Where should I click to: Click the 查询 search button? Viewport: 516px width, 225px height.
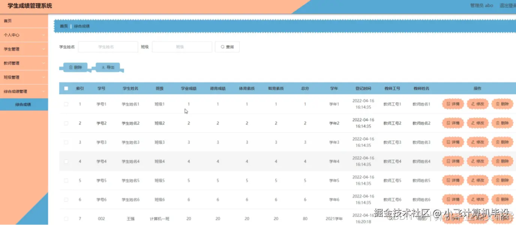click(227, 47)
